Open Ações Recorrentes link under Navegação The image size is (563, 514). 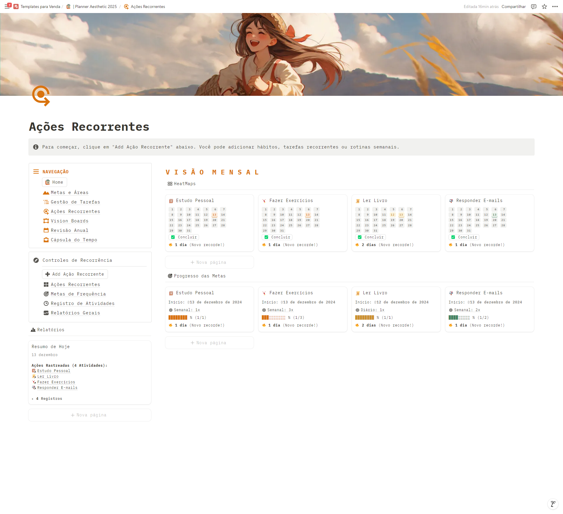[75, 212]
